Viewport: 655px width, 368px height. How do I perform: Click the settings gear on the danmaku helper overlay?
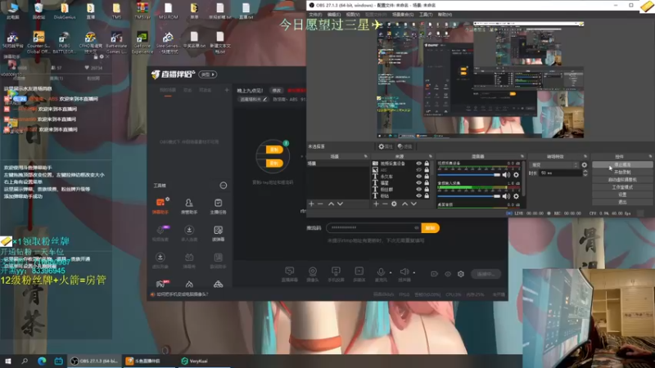click(x=102, y=56)
